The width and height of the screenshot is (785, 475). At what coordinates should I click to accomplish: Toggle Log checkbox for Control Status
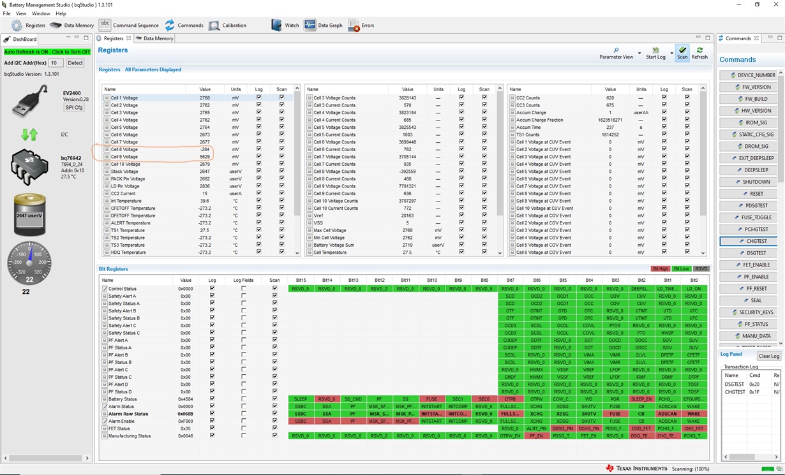[212, 289]
